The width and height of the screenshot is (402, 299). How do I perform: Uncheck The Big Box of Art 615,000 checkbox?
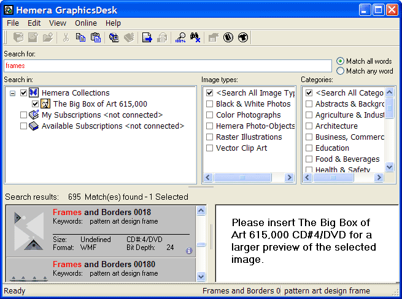click(x=35, y=104)
